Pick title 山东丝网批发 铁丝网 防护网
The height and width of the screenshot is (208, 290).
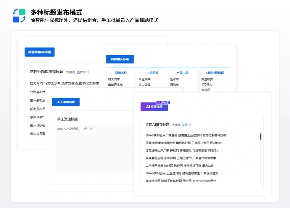coord(180,165)
